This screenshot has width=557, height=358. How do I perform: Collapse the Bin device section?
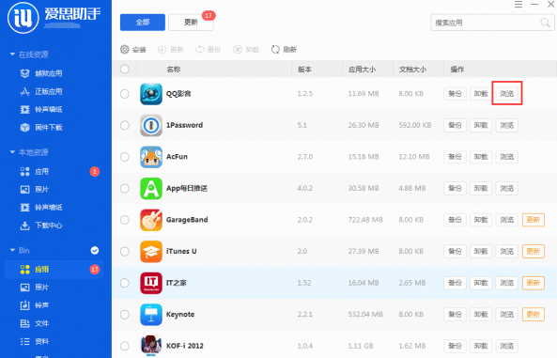(x=12, y=250)
